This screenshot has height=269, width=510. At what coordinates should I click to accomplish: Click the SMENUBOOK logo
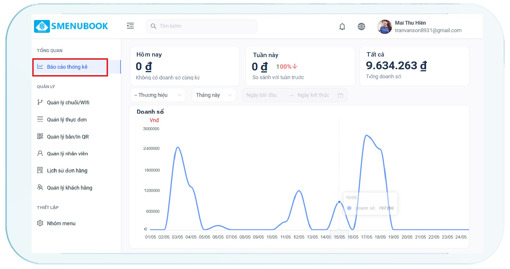[71, 26]
